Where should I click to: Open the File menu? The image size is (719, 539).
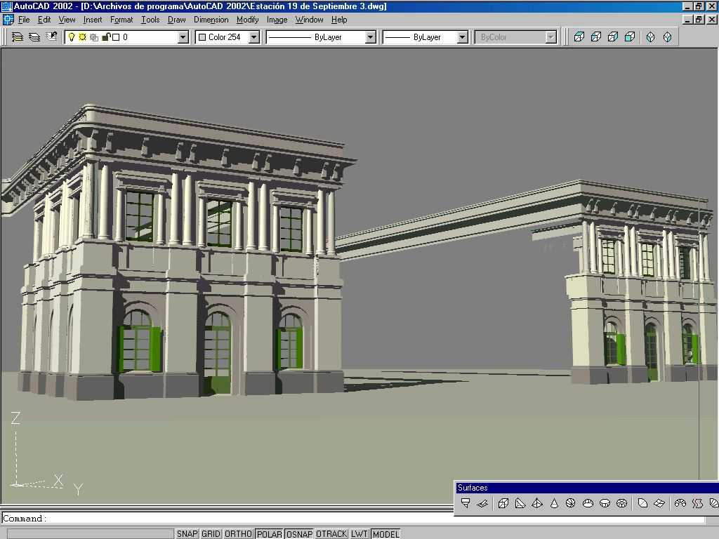[x=24, y=20]
